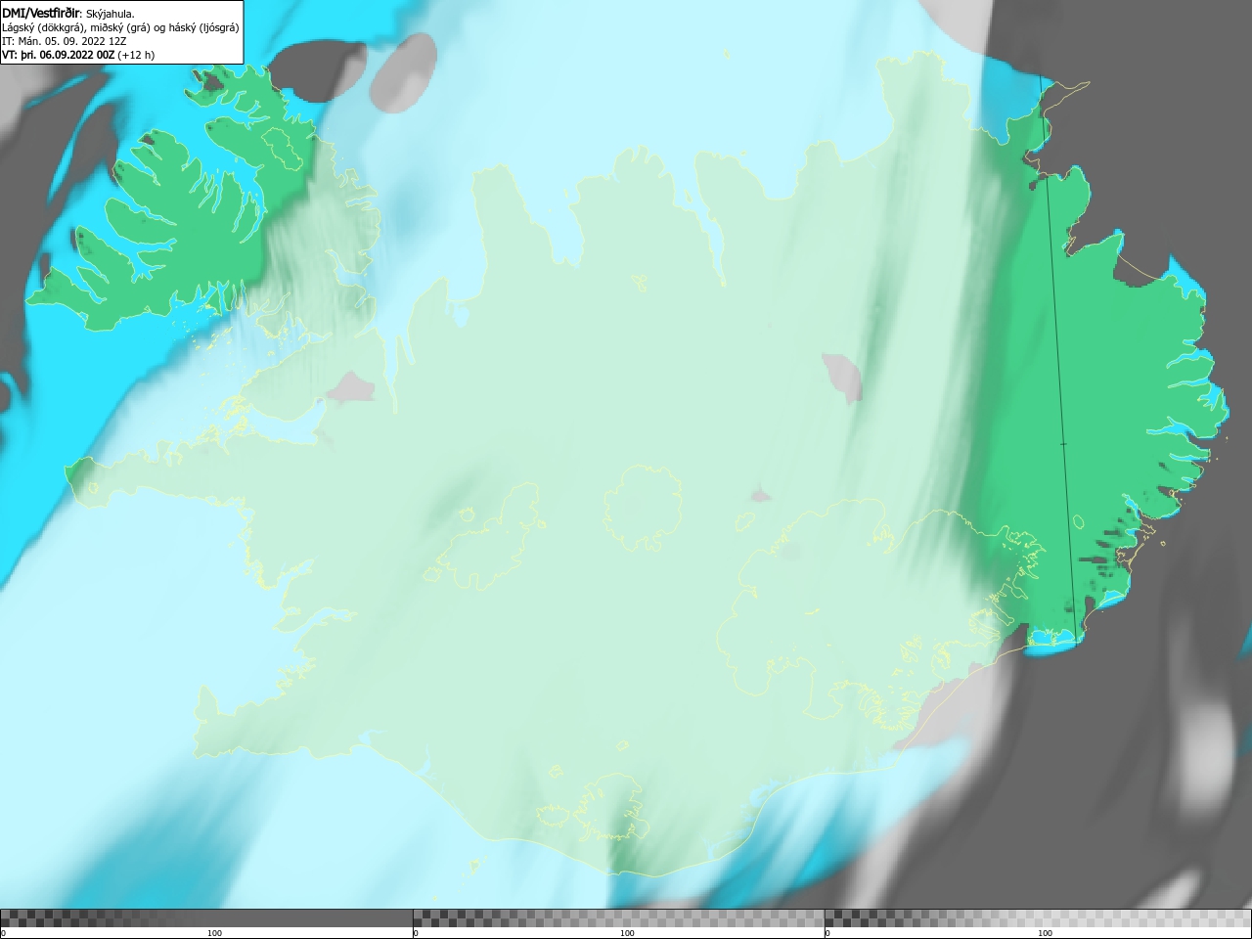The image size is (1252, 939).
Task: Click the light gray high-cloud scale bar
Action: [1038, 917]
